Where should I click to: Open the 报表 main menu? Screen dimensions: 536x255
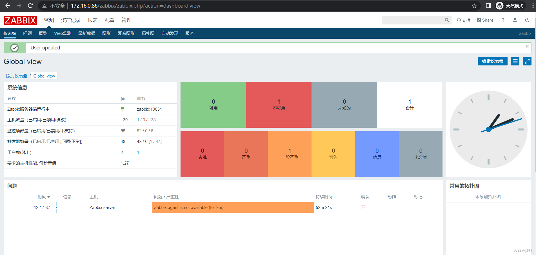[x=93, y=20]
